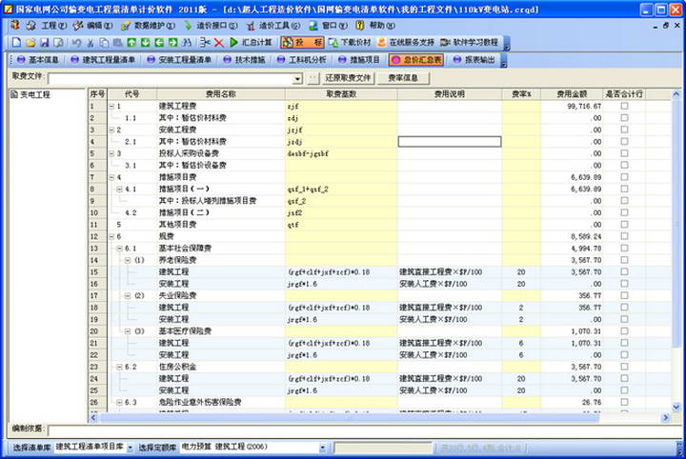This screenshot has height=459, width=686.
Task: Open 选择清单库 dropdown
Action: coord(130,449)
